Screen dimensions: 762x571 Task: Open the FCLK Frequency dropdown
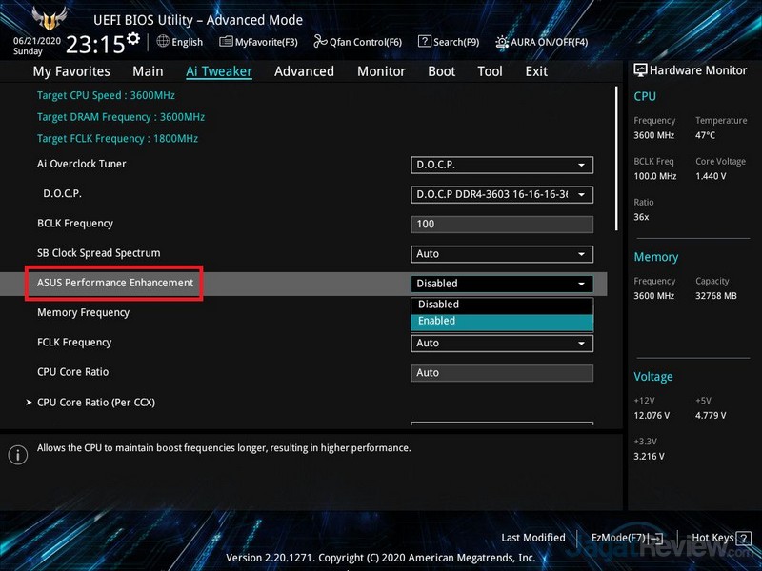(502, 344)
